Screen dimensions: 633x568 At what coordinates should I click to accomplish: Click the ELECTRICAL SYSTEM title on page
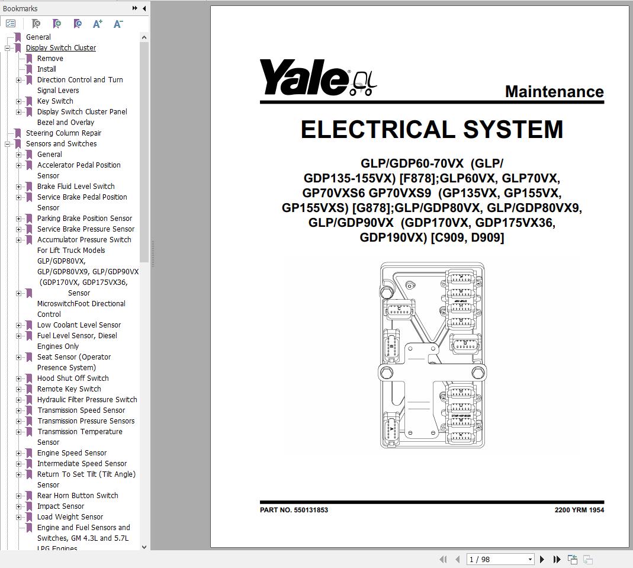[432, 129]
